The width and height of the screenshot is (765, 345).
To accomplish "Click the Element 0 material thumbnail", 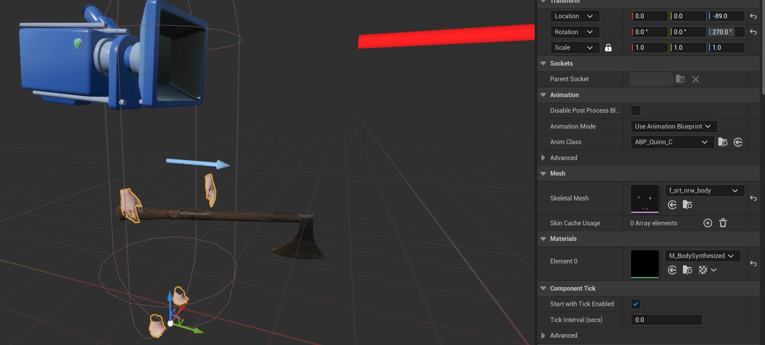I will [645, 264].
